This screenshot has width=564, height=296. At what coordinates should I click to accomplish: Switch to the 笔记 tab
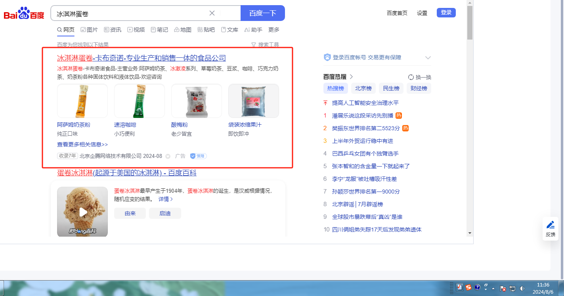coord(159,30)
